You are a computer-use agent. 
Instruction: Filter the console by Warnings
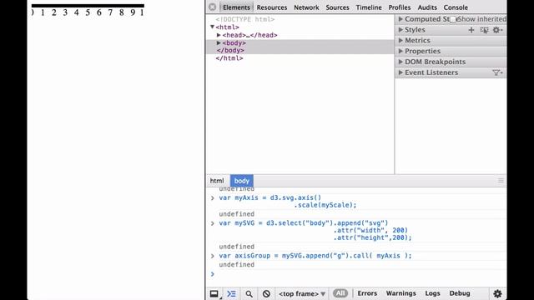tap(400, 293)
